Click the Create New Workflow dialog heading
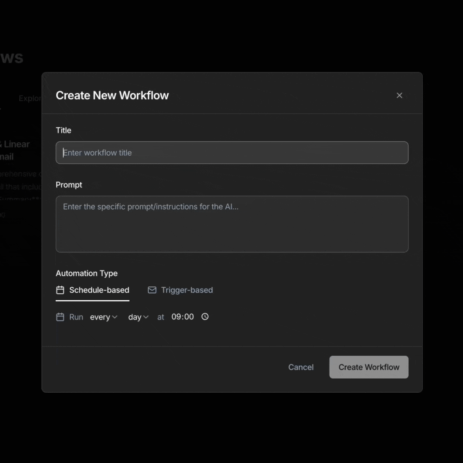Image resolution: width=463 pixels, height=463 pixels. tap(112, 95)
